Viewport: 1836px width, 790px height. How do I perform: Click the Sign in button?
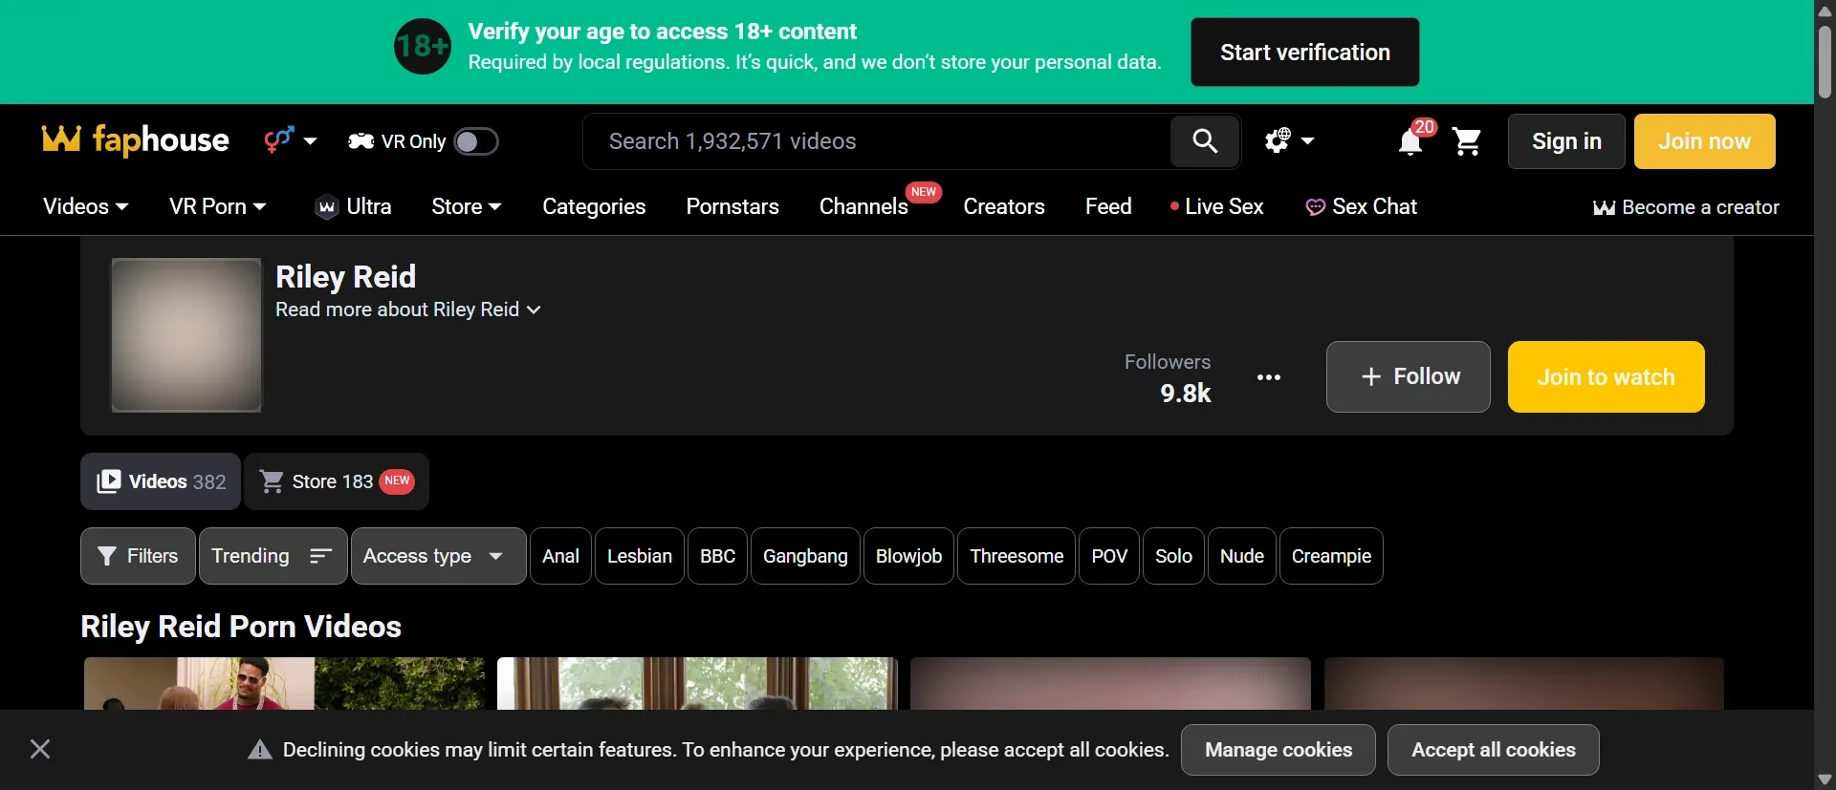(x=1566, y=141)
